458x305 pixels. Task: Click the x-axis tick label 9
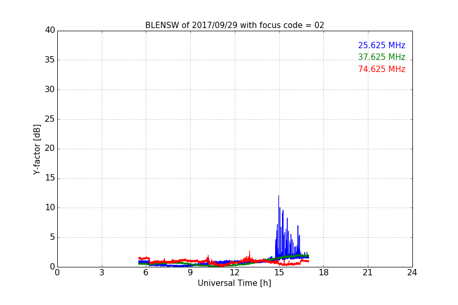(190, 273)
